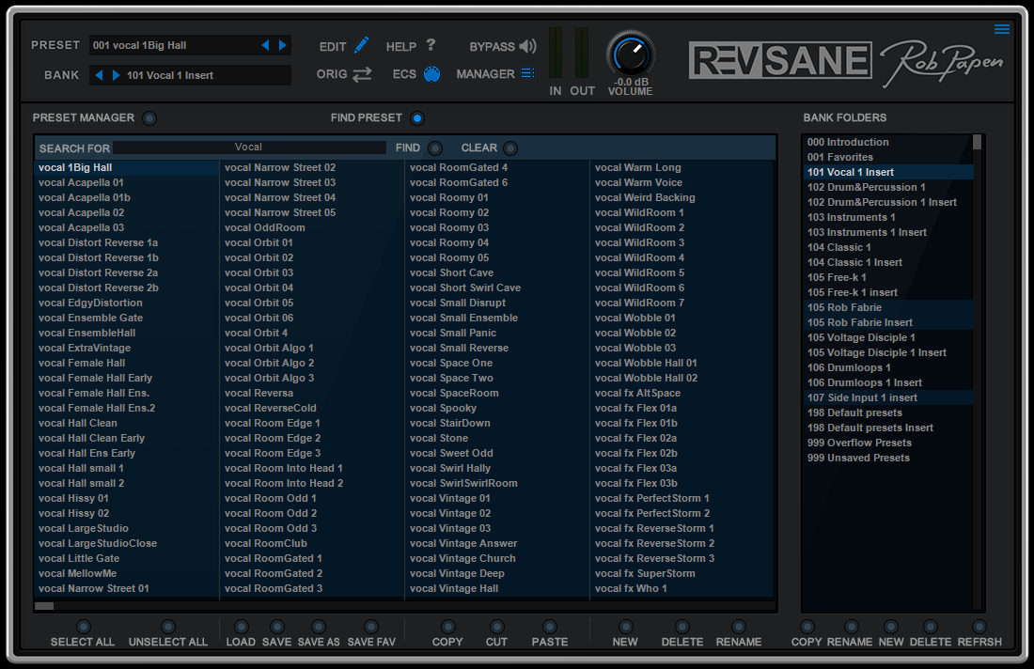This screenshot has width=1034, height=669.
Task: Select preset vocal EdgyDistortion
Action: pos(127,303)
